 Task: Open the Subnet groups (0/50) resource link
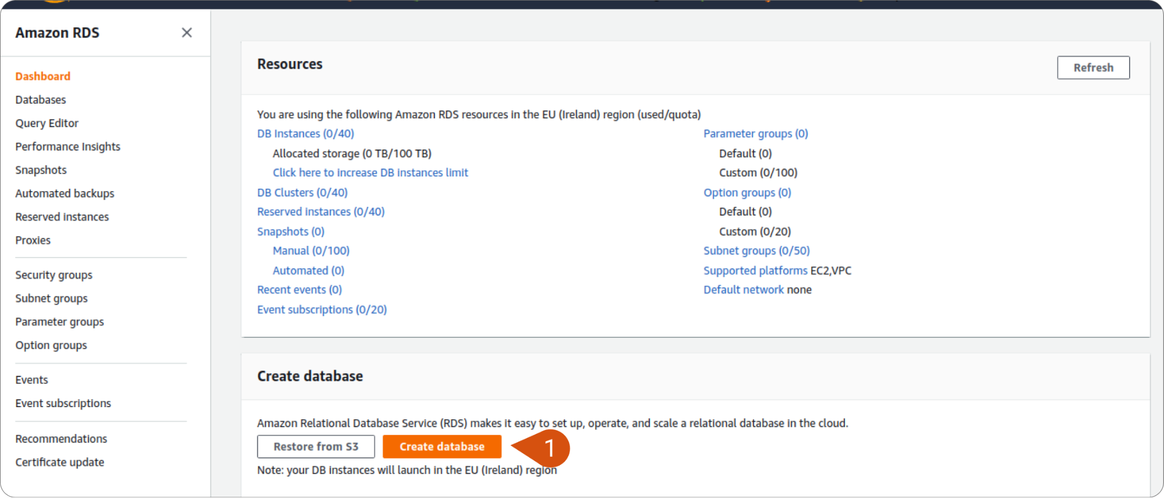pyautogui.click(x=756, y=251)
